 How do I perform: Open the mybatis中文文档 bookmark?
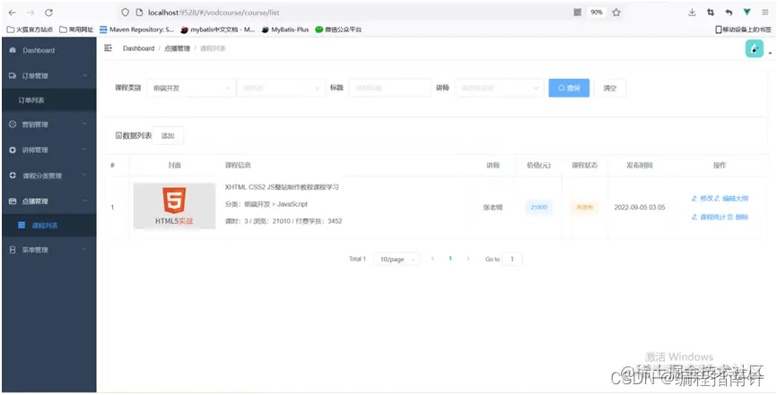pyautogui.click(x=218, y=30)
